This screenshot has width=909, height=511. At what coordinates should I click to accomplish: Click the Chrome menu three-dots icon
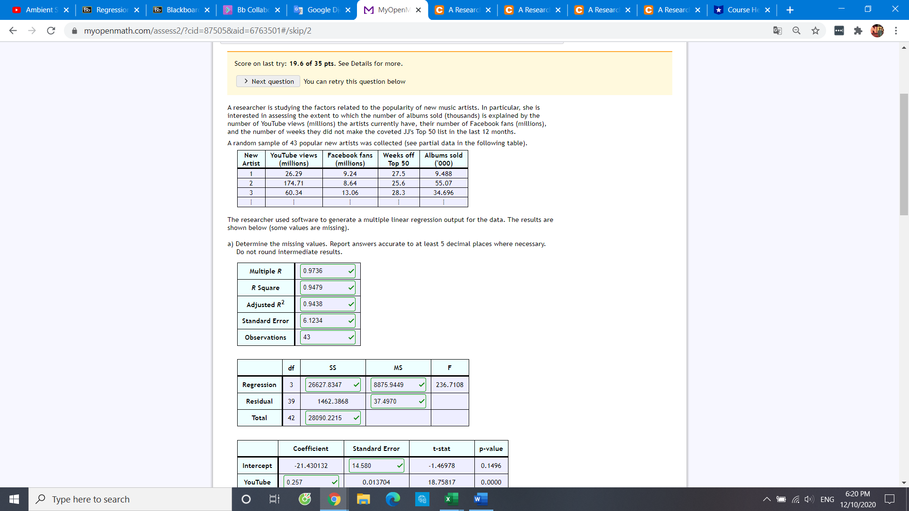click(x=896, y=31)
